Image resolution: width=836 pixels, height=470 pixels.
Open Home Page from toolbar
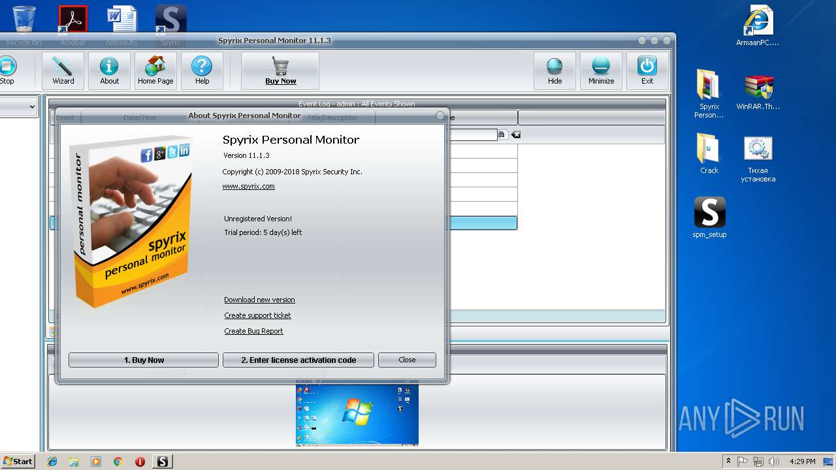click(x=155, y=70)
